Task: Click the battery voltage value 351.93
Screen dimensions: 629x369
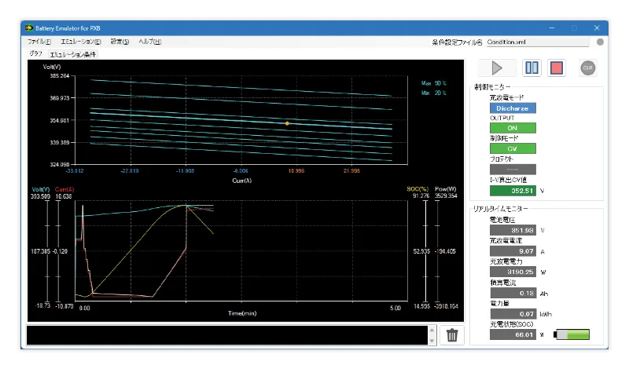Action: [x=513, y=230]
